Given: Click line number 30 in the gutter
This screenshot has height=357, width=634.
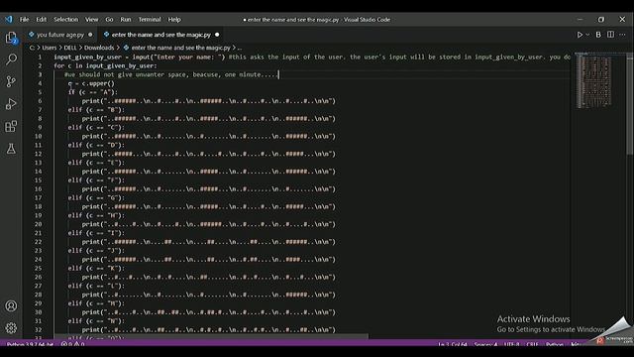Looking at the screenshot, I should [x=38, y=312].
